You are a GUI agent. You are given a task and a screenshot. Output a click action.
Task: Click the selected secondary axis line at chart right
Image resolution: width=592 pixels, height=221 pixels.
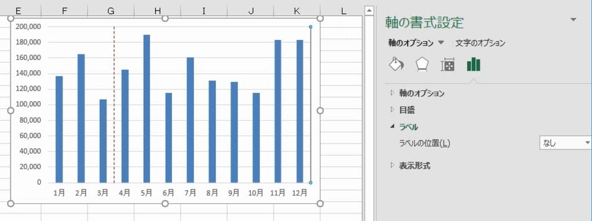tap(310, 104)
